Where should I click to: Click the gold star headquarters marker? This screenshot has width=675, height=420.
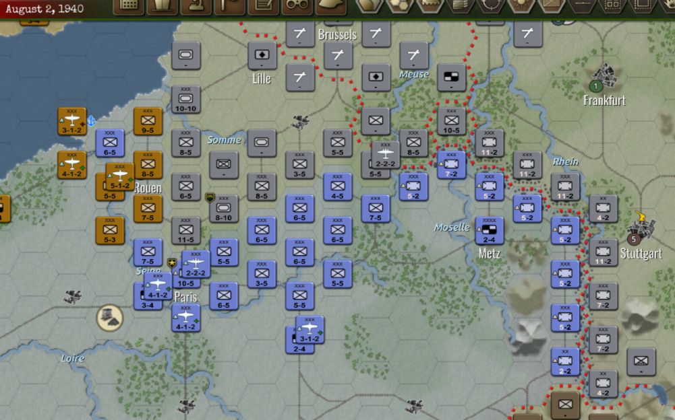pyautogui.click(x=172, y=262)
